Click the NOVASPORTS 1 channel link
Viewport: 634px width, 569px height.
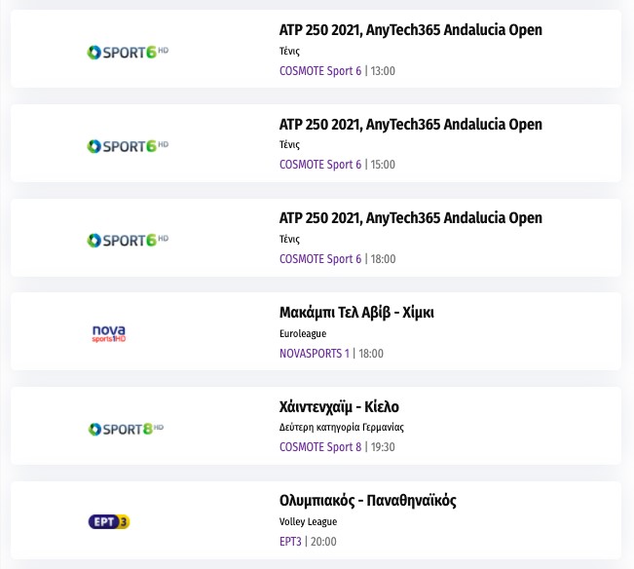pos(314,354)
